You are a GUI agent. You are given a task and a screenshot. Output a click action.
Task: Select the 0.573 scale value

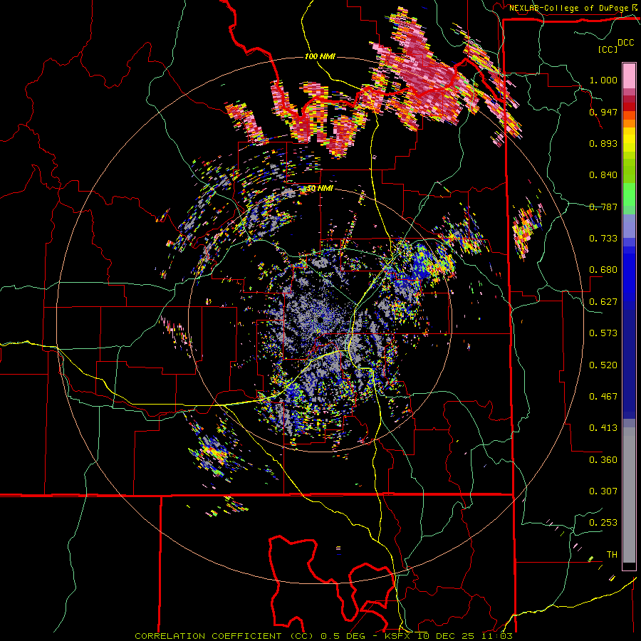click(x=603, y=333)
